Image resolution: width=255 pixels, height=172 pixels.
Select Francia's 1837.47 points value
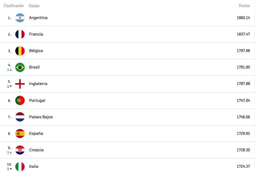tap(243, 34)
